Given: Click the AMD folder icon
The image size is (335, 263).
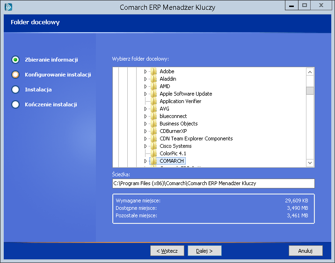Looking at the screenshot, I should tap(153, 86).
